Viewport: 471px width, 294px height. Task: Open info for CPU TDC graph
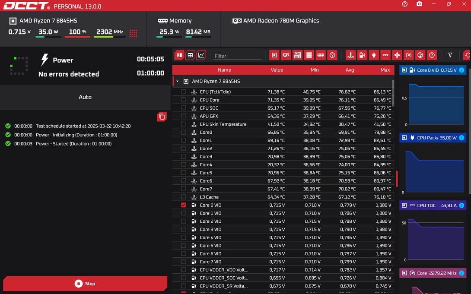pos(461,205)
